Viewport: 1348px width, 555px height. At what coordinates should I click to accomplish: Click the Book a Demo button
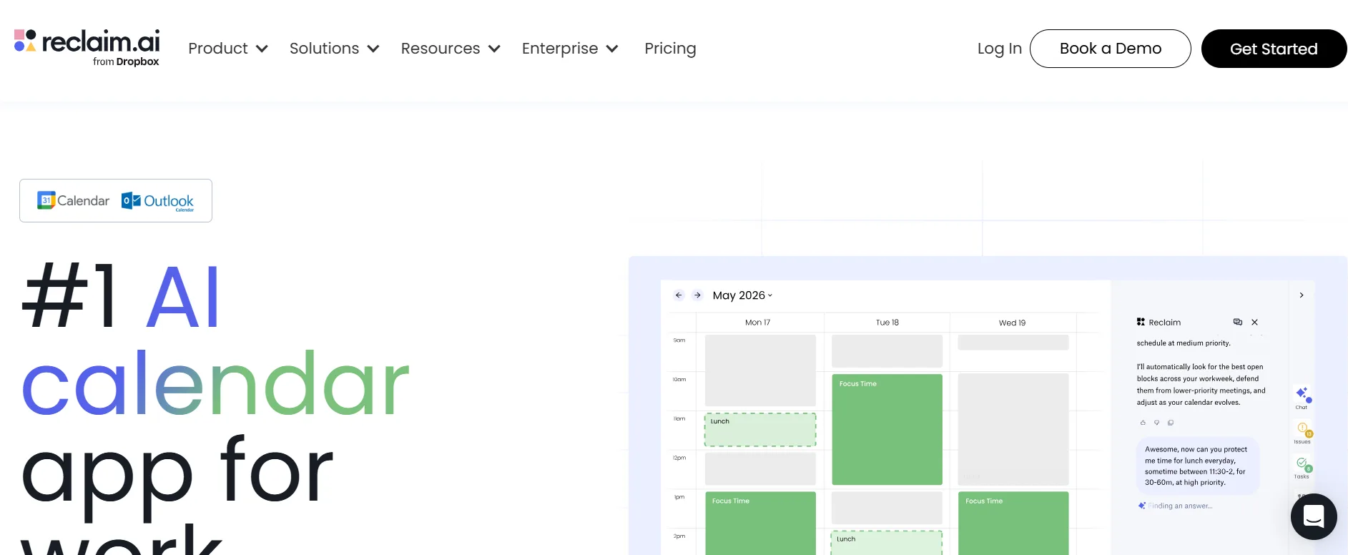tap(1111, 49)
